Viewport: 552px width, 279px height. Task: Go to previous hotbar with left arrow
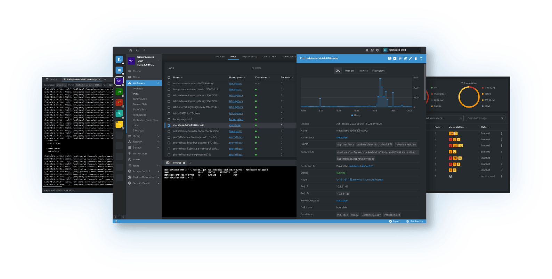coord(115,217)
